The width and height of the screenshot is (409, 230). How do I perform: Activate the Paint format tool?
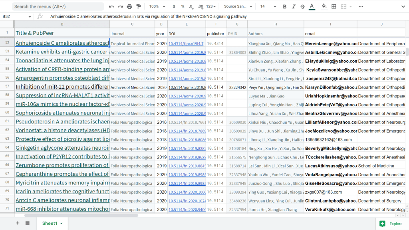(x=139, y=6)
